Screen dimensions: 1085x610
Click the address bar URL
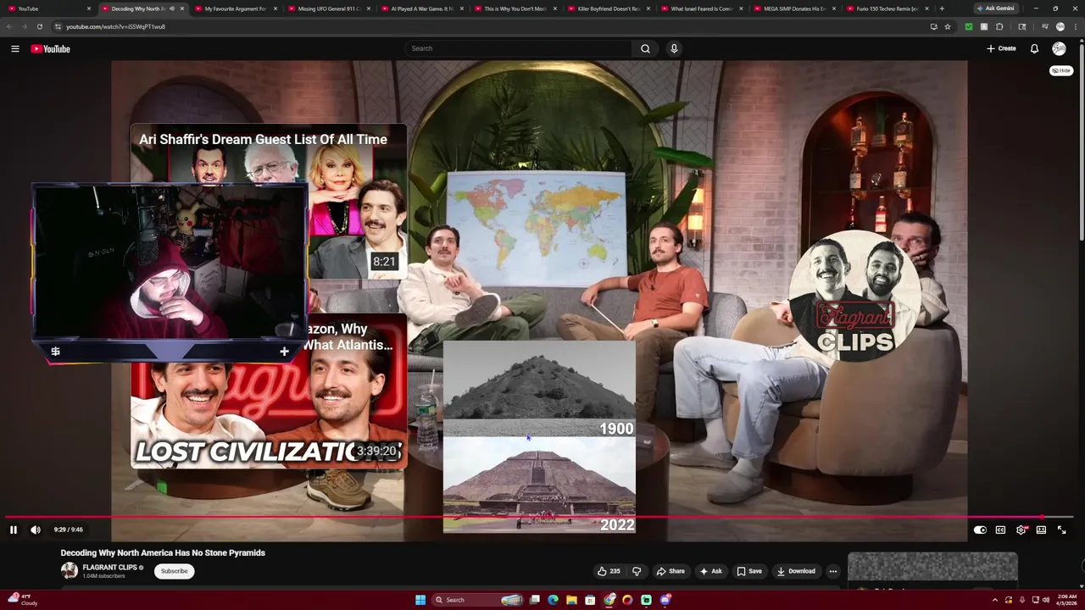tap(116, 26)
